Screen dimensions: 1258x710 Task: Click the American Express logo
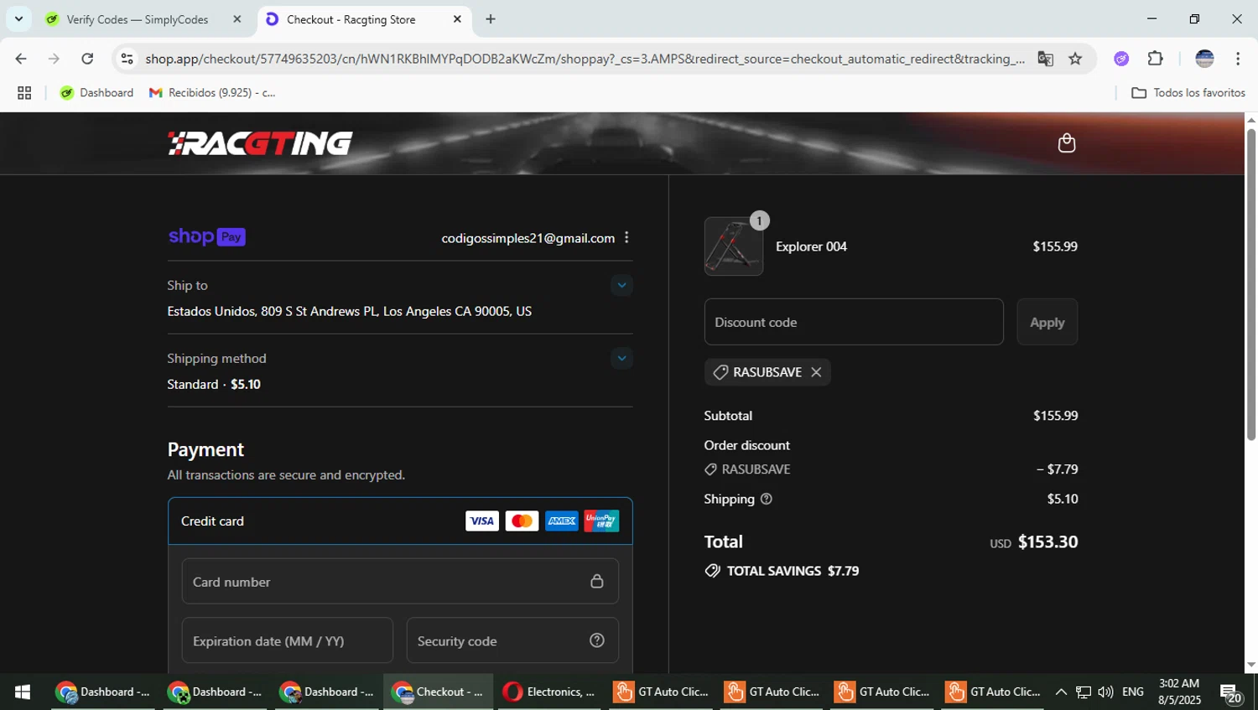pyautogui.click(x=562, y=521)
